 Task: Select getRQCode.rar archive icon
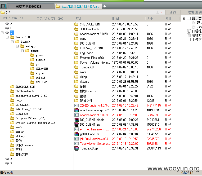point(77,134)
